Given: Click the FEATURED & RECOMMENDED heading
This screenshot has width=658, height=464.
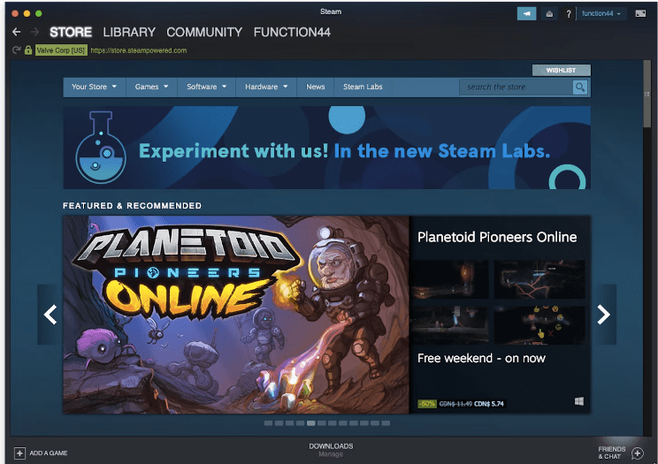Looking at the screenshot, I should [x=132, y=206].
